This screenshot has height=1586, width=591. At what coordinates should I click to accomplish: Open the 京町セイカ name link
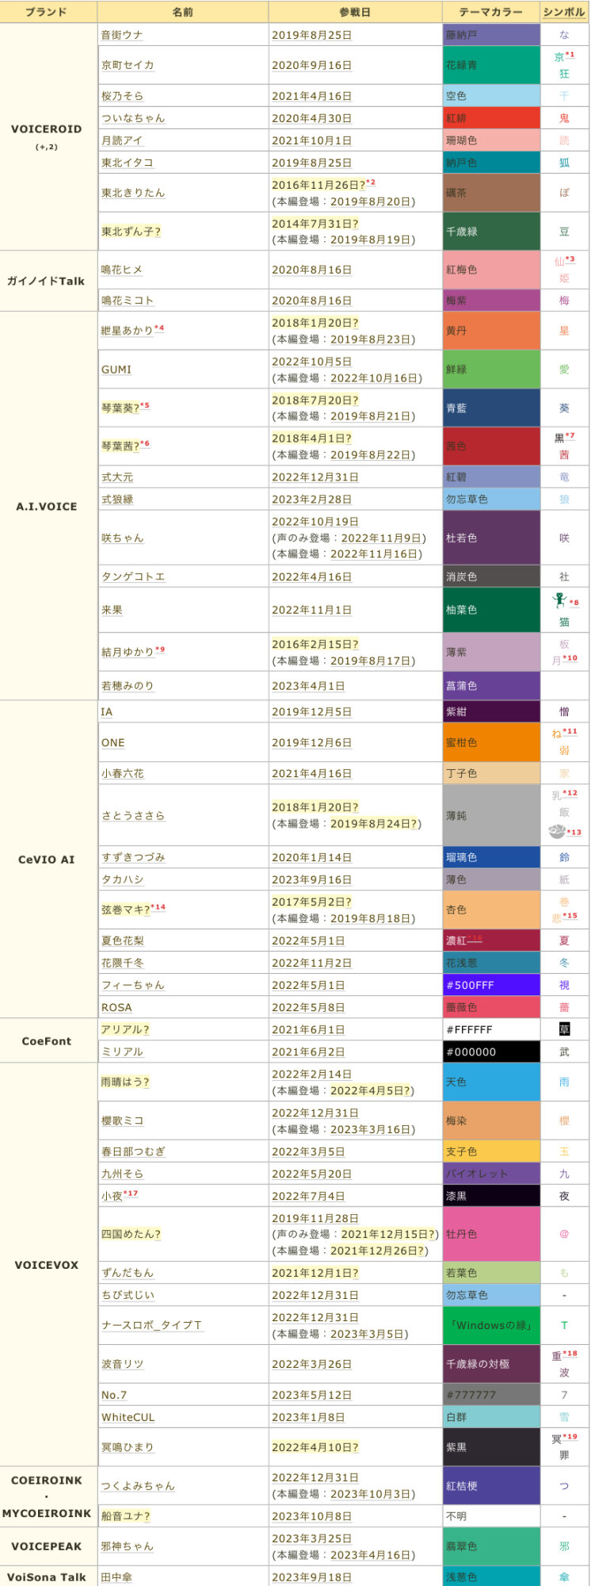point(128,65)
